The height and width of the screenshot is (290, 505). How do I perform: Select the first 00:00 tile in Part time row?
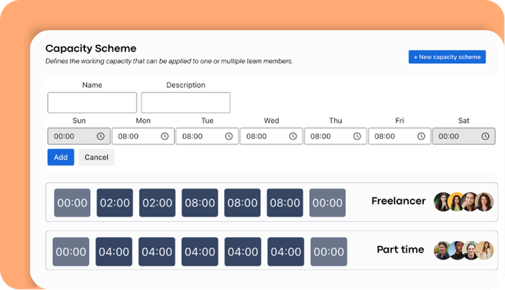pyautogui.click(x=71, y=252)
